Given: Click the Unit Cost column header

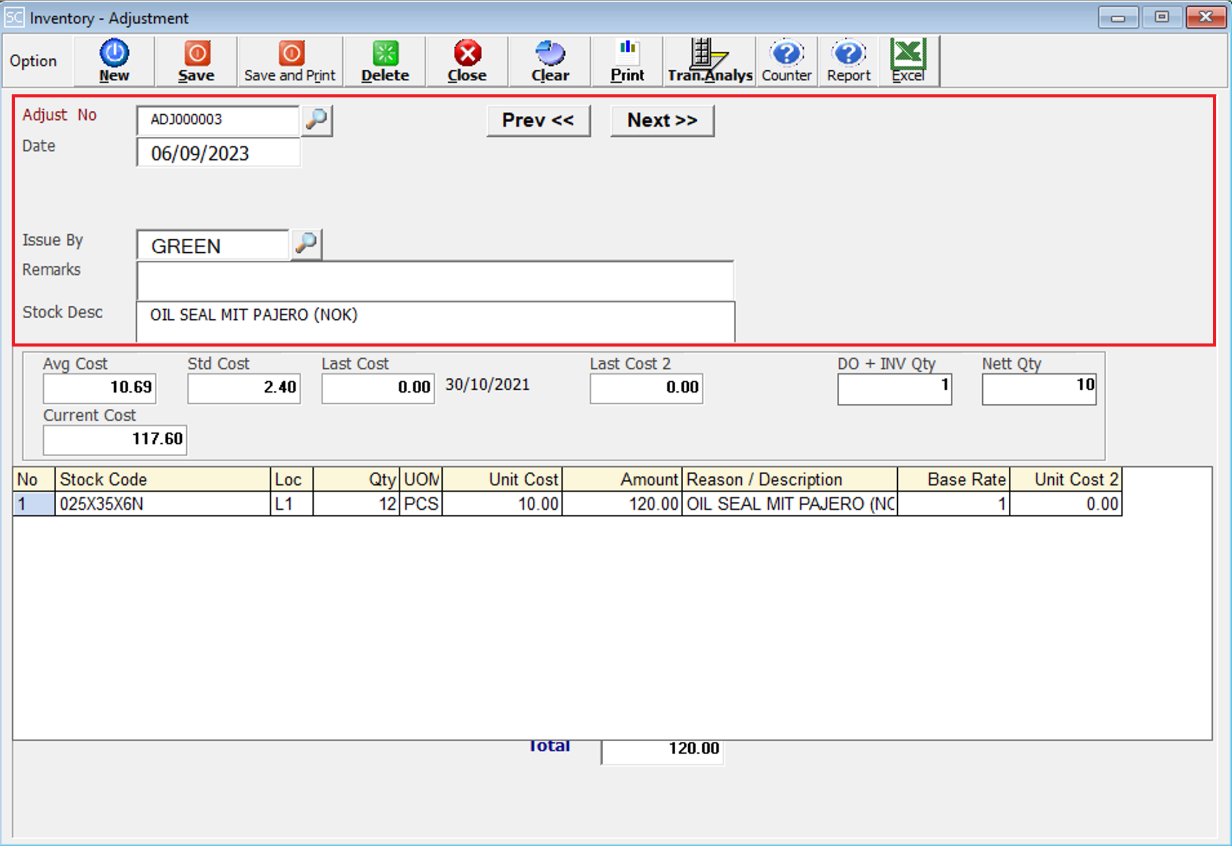Looking at the screenshot, I should click(x=502, y=479).
